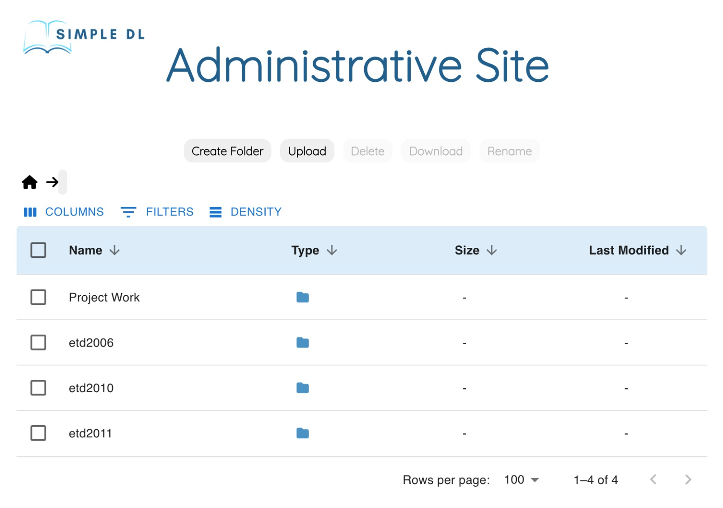Tick the etd2010 row checkbox

[x=38, y=388]
